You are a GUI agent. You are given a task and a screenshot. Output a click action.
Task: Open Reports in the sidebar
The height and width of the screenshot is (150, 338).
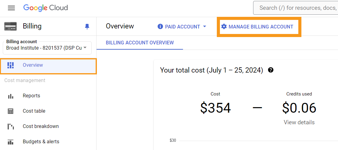48,96
